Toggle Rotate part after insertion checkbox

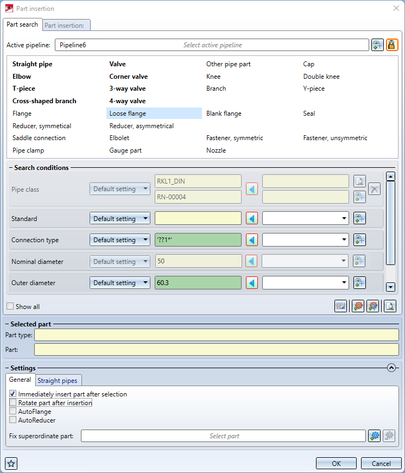pos(12,403)
